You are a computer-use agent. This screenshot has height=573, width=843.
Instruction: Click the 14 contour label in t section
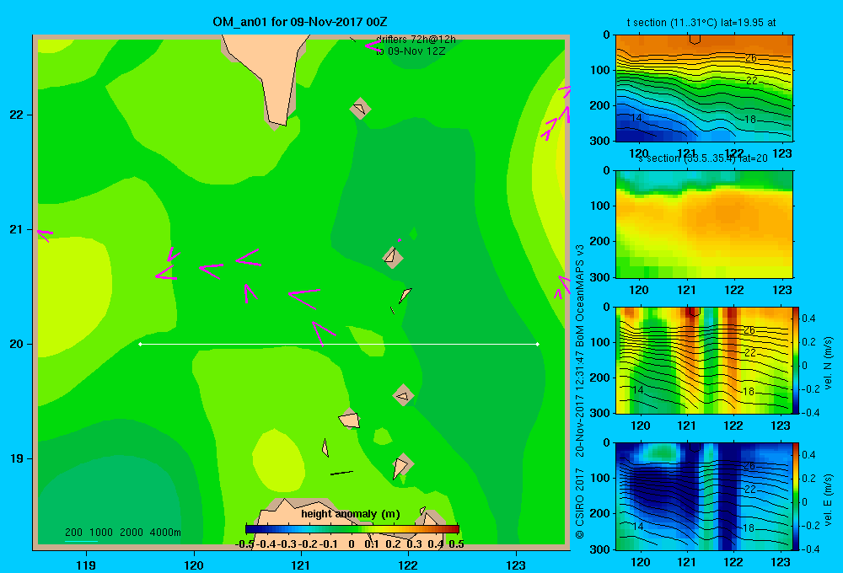tap(636, 118)
